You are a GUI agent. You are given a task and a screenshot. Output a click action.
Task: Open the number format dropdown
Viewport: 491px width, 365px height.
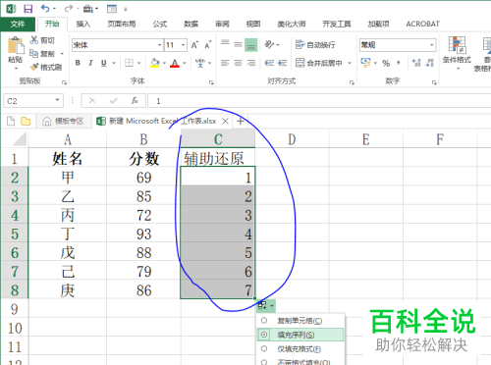tap(432, 45)
